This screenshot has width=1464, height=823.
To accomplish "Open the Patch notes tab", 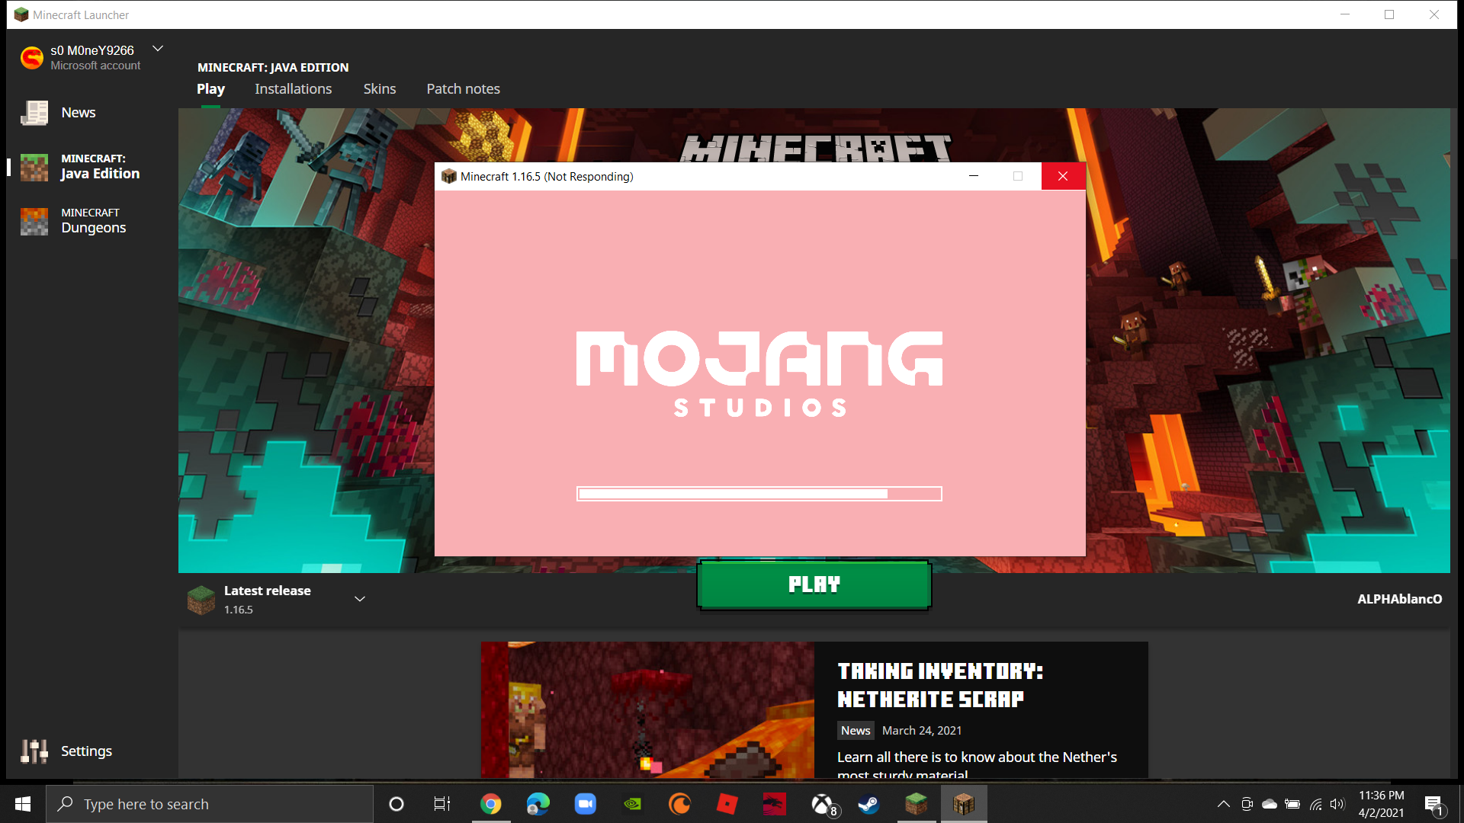I will [x=463, y=89].
